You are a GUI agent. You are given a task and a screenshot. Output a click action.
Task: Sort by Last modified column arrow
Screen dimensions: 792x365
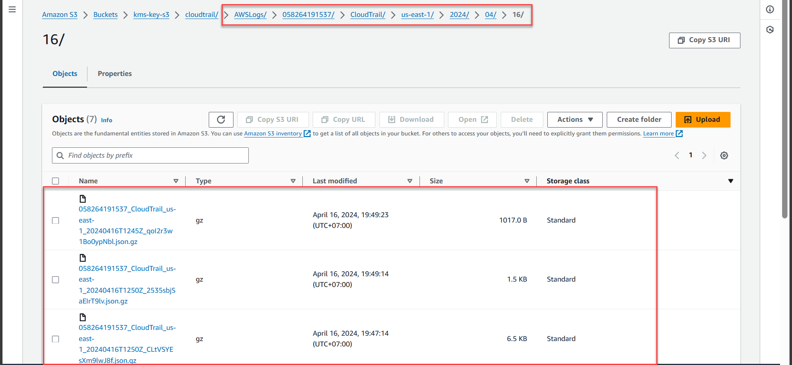(x=410, y=181)
